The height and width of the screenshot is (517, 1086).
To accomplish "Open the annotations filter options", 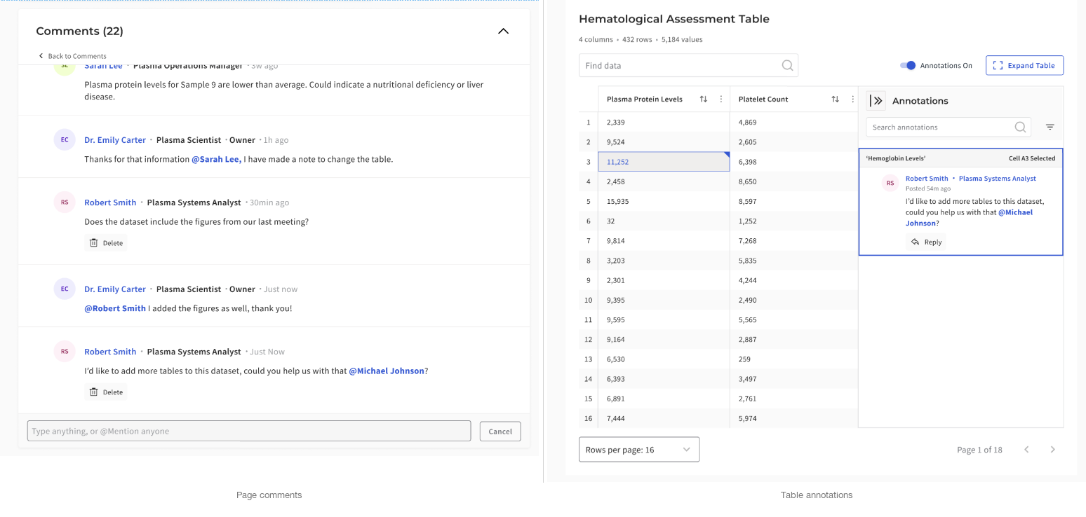I will pos(1050,127).
